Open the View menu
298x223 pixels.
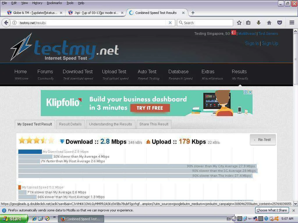tap(24, 3)
